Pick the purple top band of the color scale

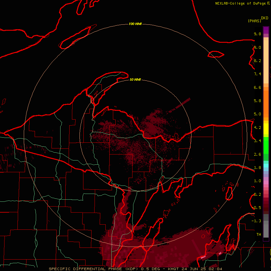click(266, 30)
